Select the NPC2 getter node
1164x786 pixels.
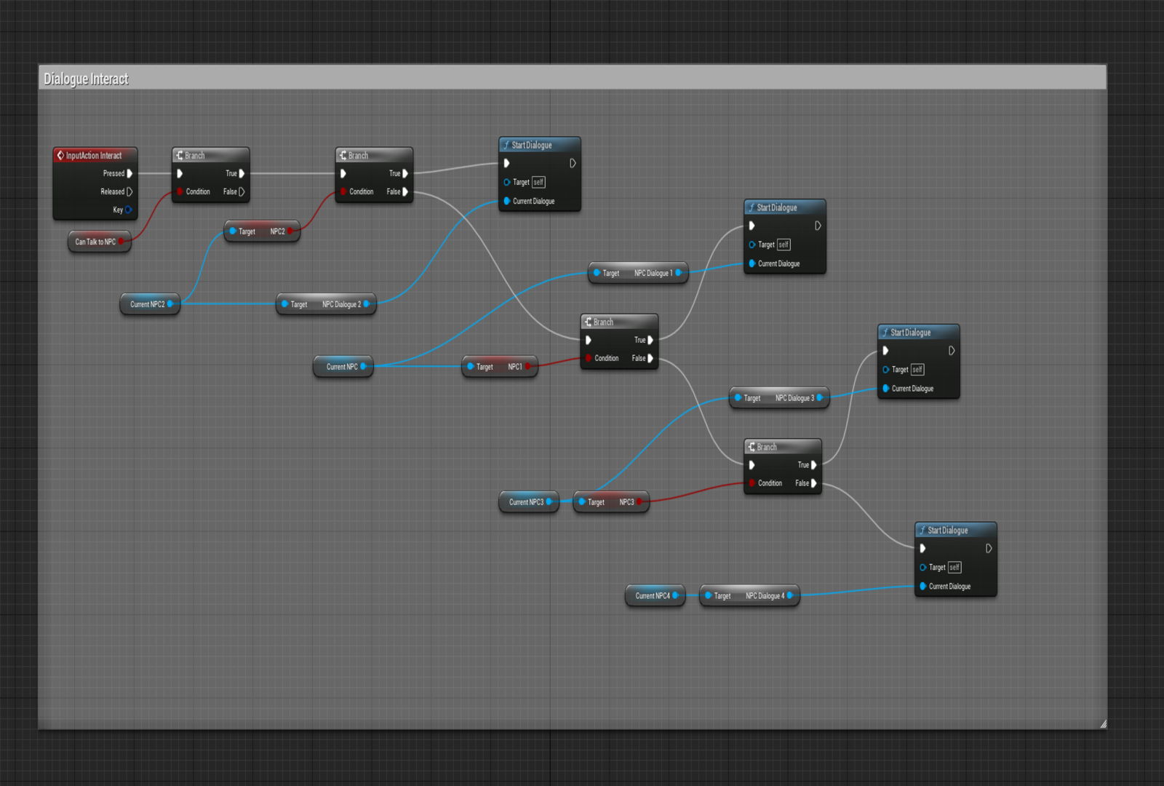click(261, 231)
